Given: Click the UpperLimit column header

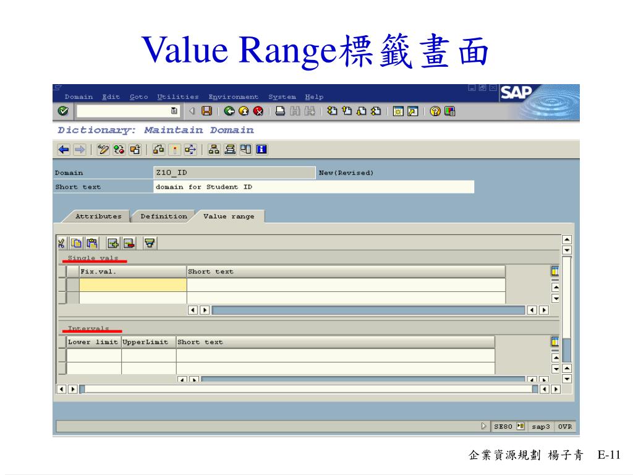Looking at the screenshot, I should (148, 342).
